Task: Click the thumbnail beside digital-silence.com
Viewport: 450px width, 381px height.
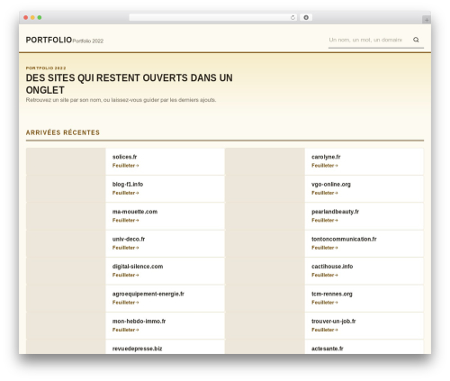Action: click(66, 271)
